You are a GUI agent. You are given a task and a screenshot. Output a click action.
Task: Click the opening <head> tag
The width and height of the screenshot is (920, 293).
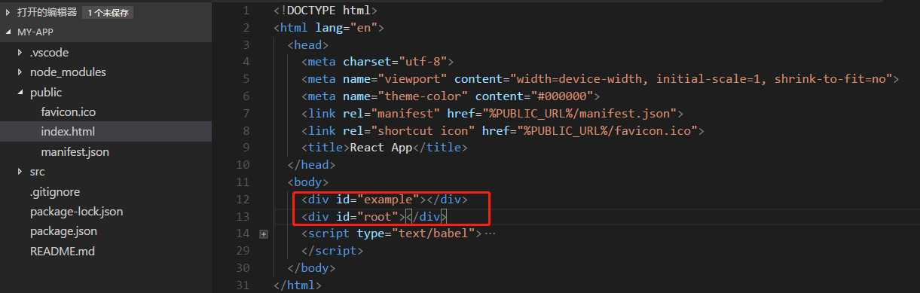tap(308, 45)
